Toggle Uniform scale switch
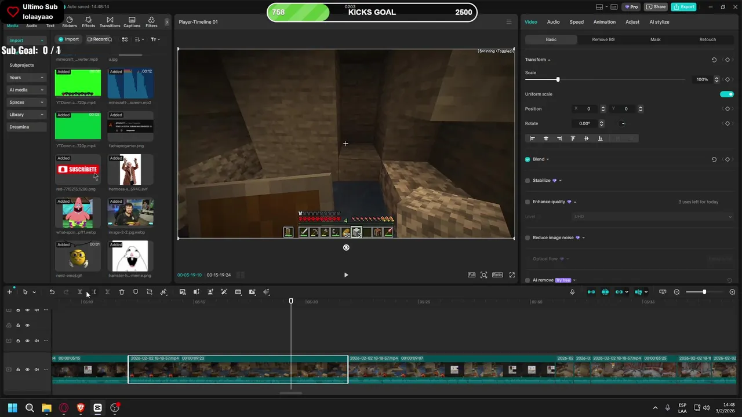 pos(727,94)
